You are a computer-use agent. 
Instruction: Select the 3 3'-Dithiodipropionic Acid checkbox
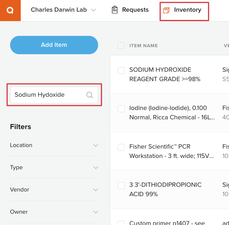tap(121, 186)
